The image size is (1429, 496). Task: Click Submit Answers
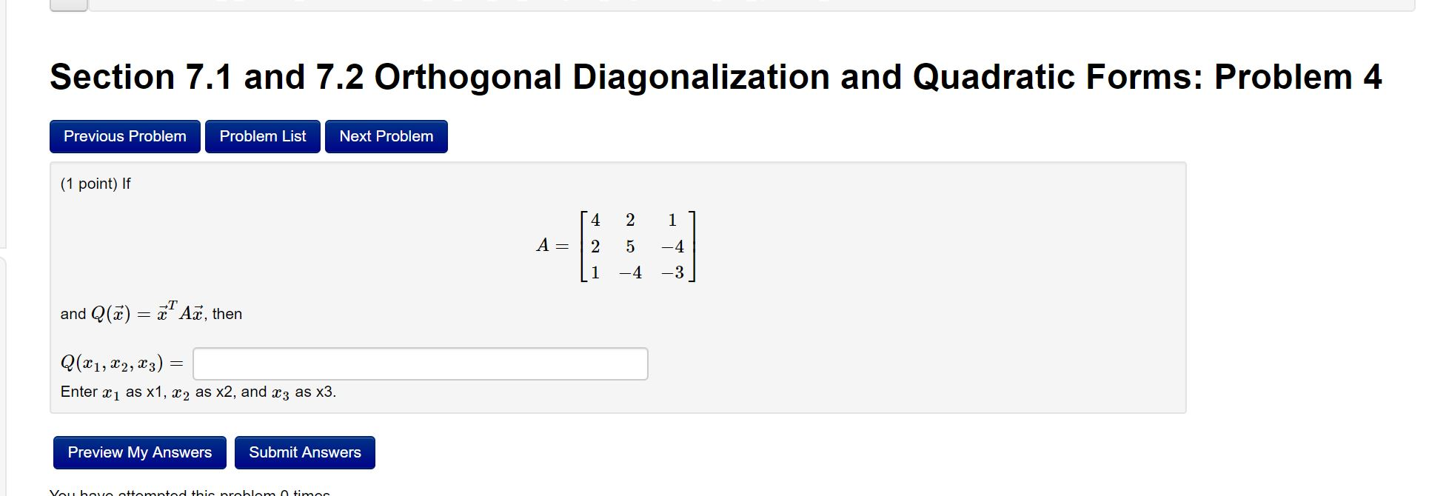coord(304,452)
